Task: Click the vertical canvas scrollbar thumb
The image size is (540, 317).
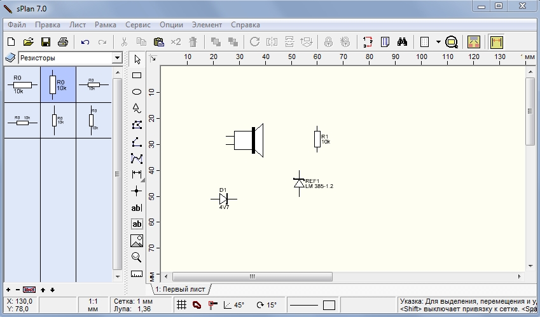Action: [x=530, y=111]
